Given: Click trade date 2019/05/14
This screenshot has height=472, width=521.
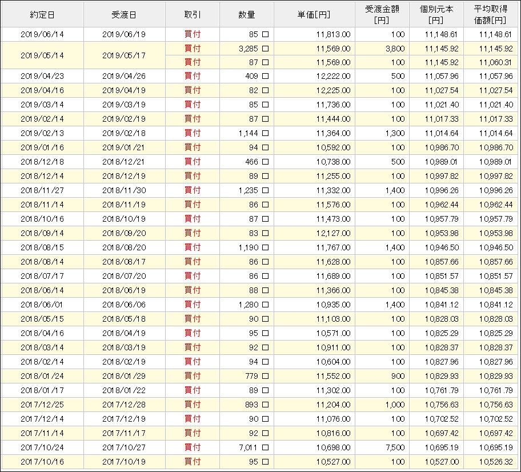Looking at the screenshot, I should tap(42, 55).
